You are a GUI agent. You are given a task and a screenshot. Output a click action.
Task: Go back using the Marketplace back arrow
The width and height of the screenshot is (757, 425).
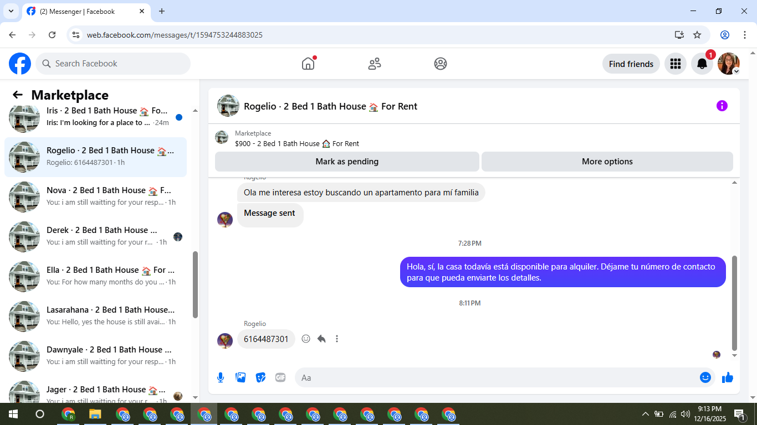click(x=18, y=95)
